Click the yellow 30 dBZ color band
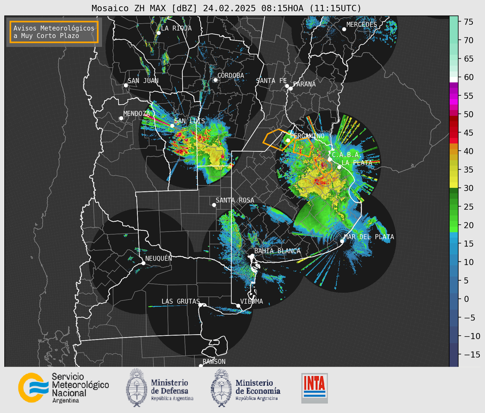Image resolution: width=485 pixels, height=413 pixels. pos(454,185)
